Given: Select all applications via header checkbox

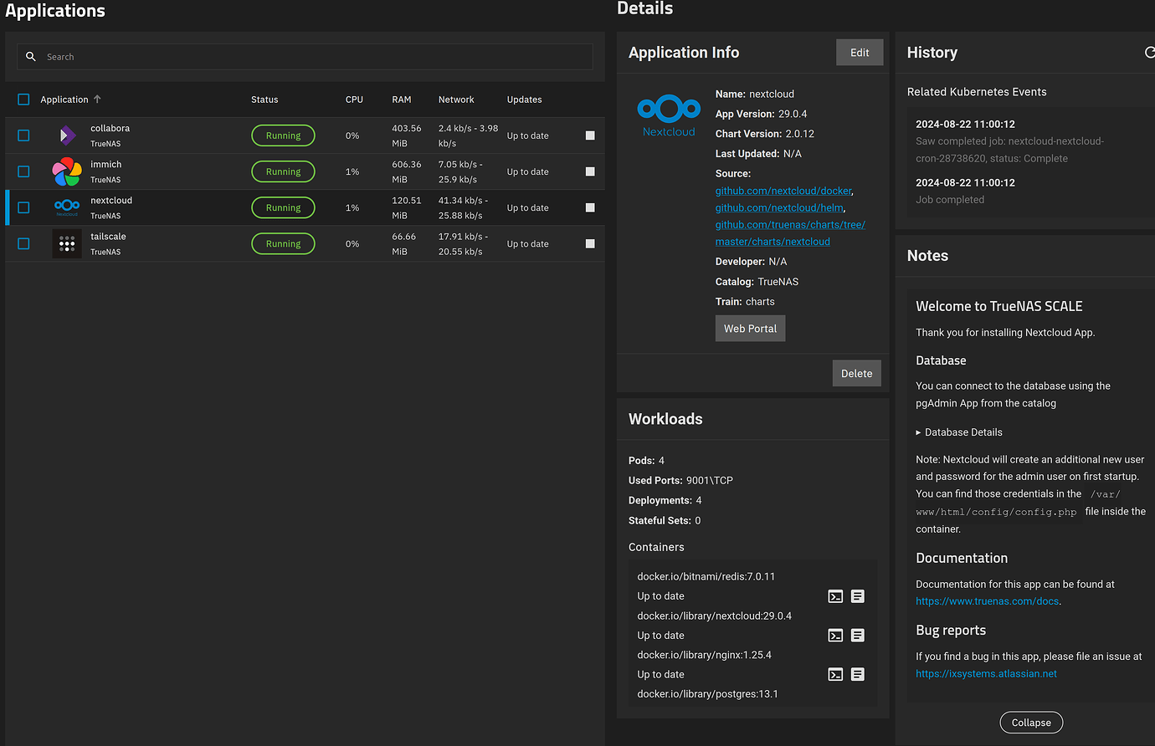Looking at the screenshot, I should tap(23, 99).
